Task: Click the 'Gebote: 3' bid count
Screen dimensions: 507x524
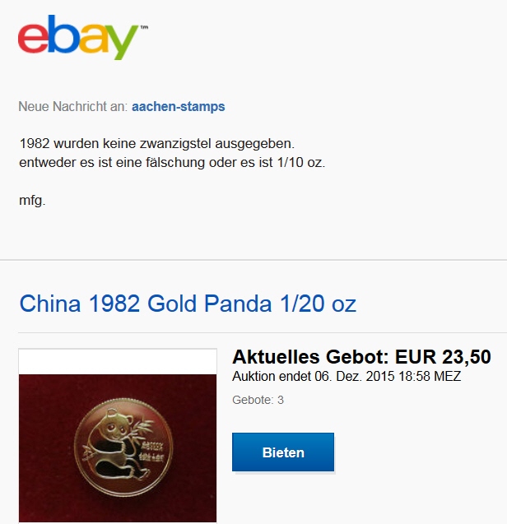Action: [258, 400]
